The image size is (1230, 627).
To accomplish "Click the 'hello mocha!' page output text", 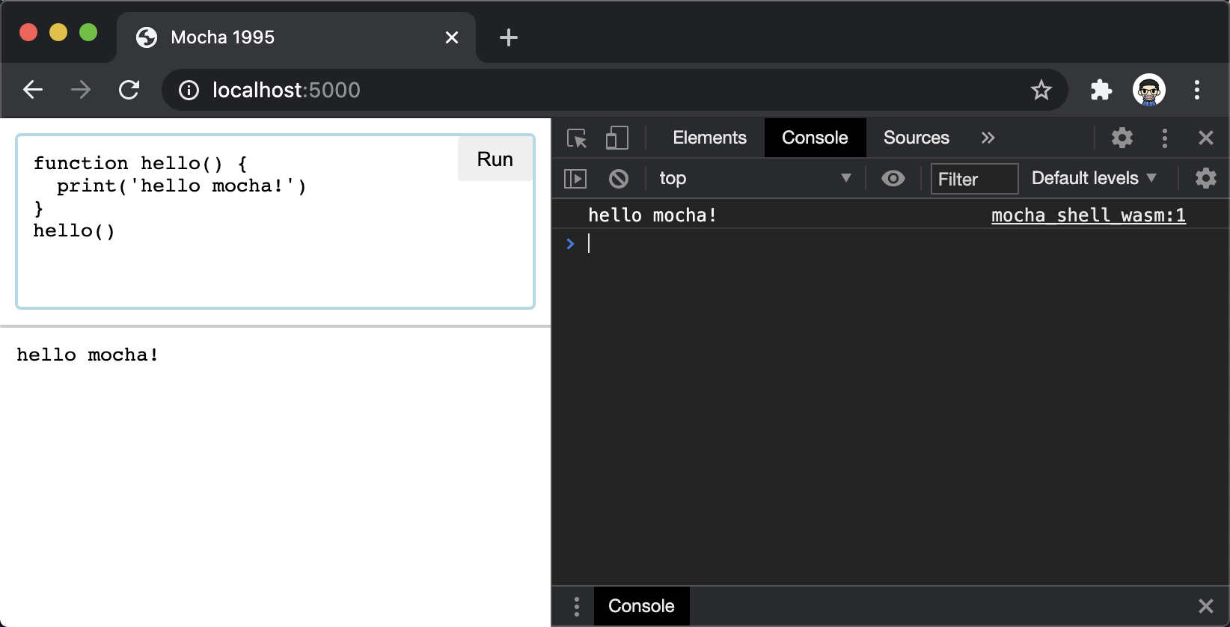I will click(x=88, y=355).
